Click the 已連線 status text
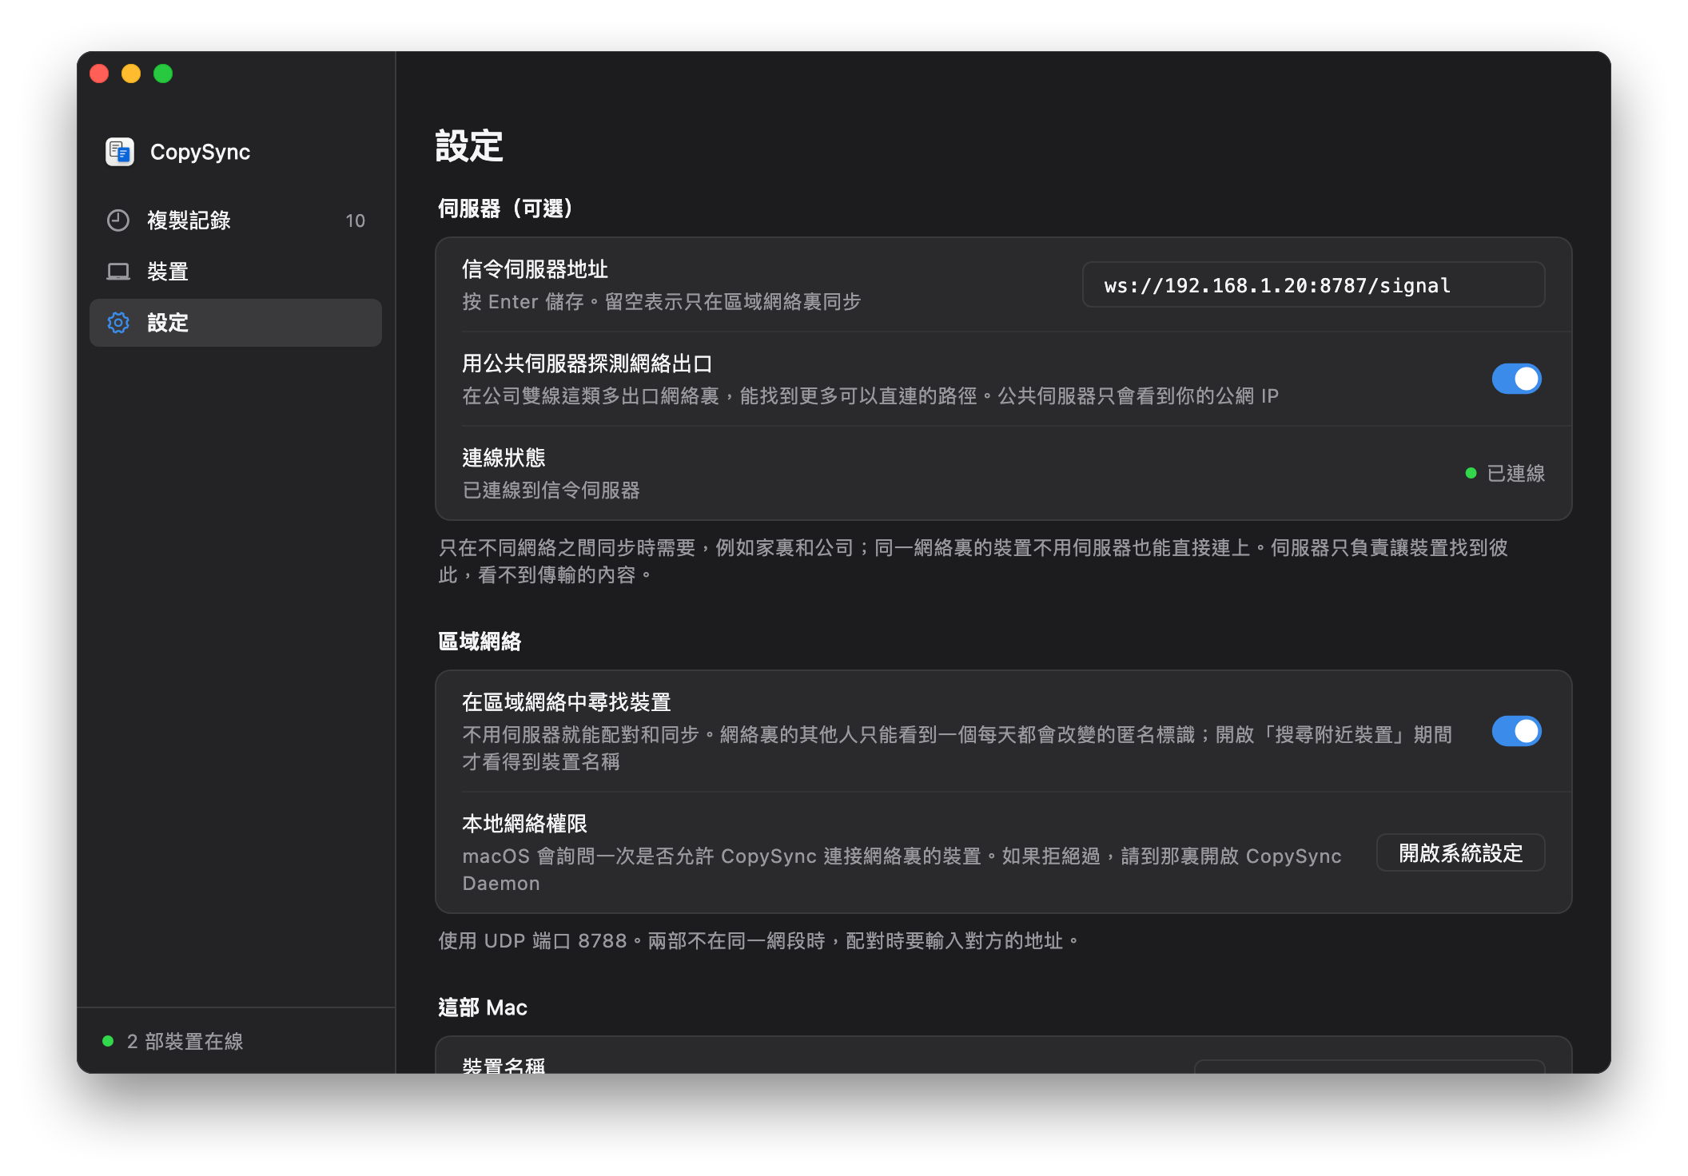This screenshot has height=1176, width=1688. point(1515,473)
